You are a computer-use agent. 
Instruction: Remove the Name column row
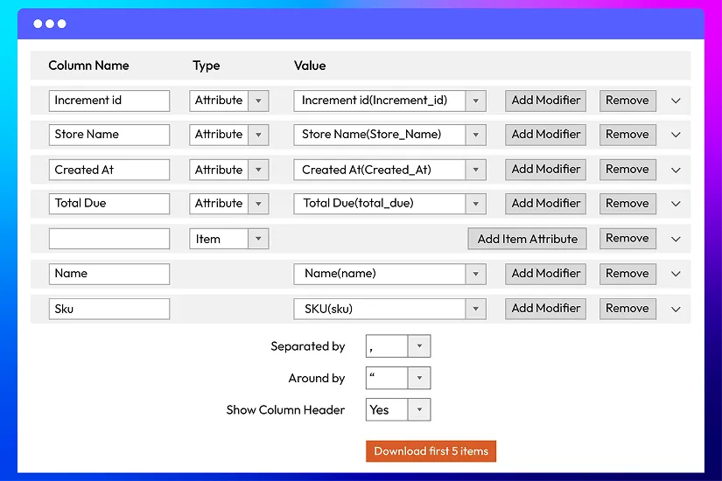pos(627,274)
